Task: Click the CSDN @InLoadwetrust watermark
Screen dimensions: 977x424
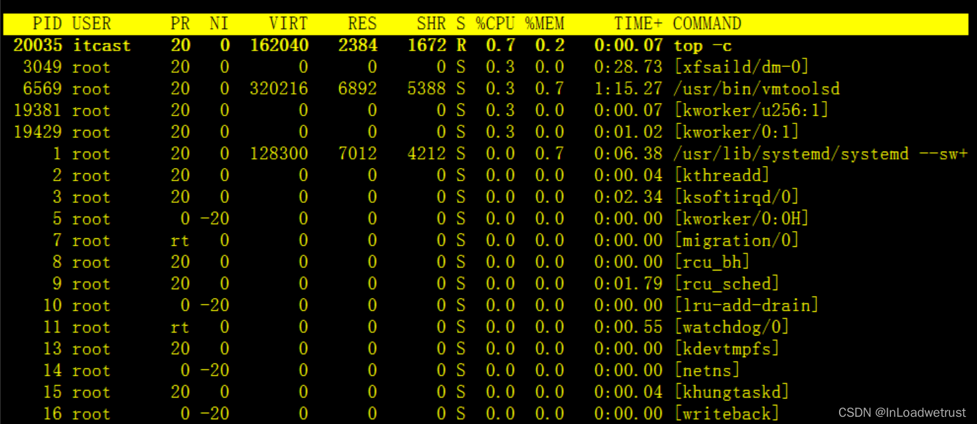Action: [902, 412]
